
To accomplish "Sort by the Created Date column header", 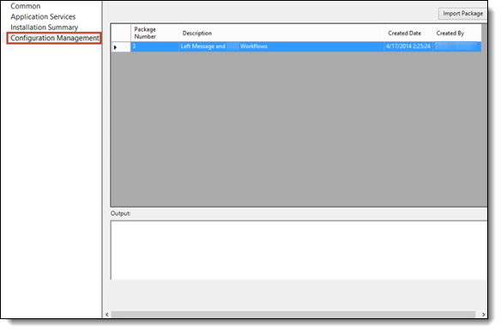I will [x=408, y=33].
